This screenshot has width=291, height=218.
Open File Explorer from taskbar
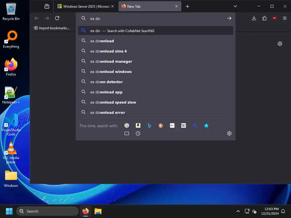click(98, 211)
